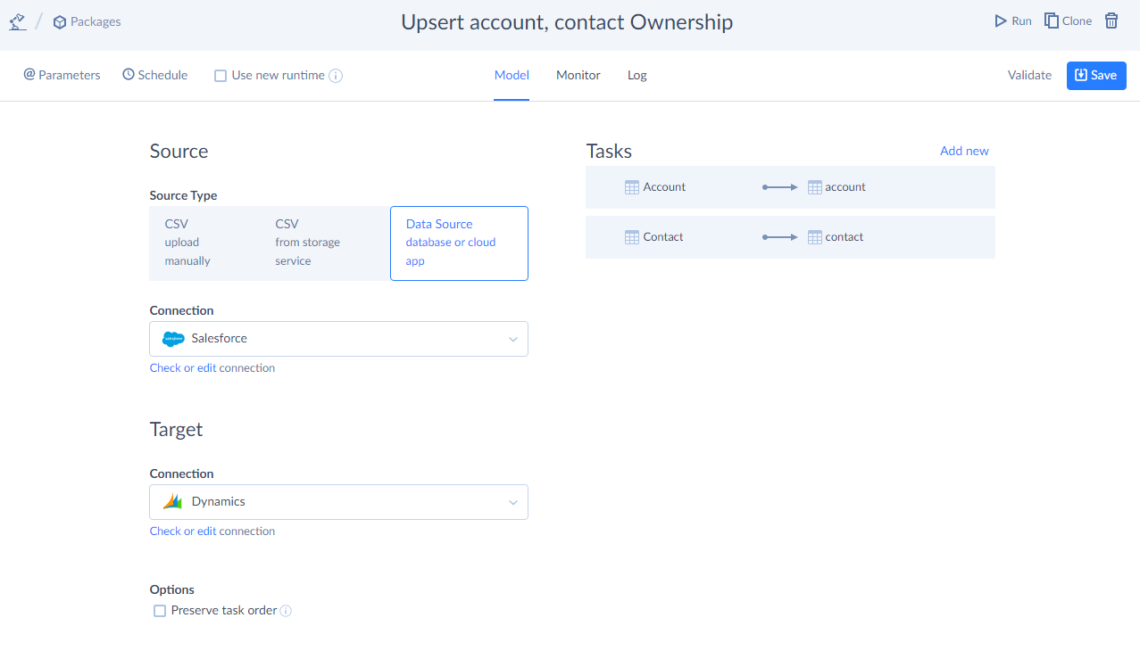Enable the Use new runtime checkbox
The height and width of the screenshot is (651, 1140).
[221, 76]
